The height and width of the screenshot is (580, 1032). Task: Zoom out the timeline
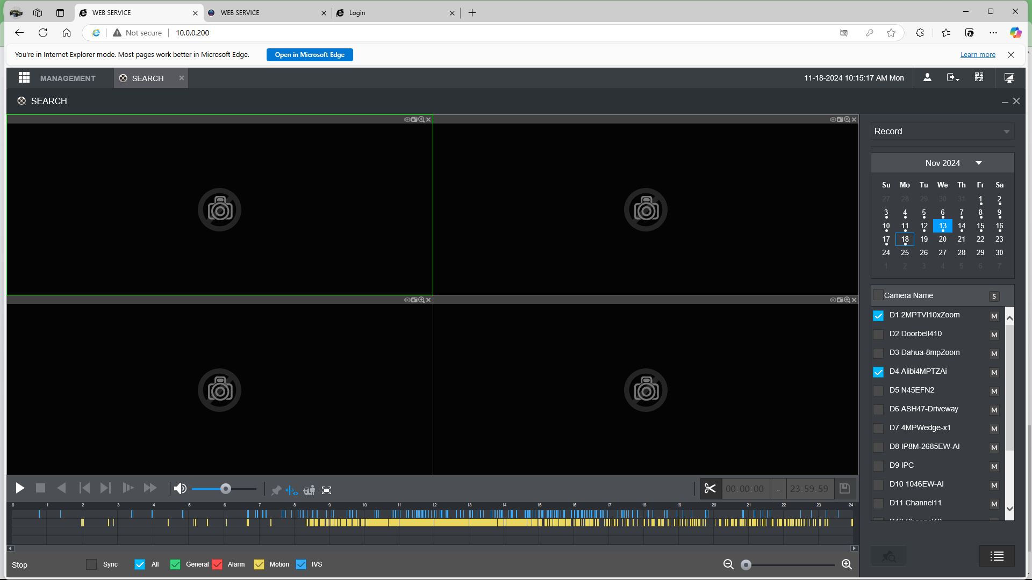pos(728,564)
